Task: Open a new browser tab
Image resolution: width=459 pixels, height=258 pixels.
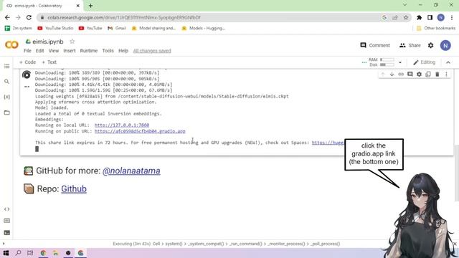Action: 90,6
